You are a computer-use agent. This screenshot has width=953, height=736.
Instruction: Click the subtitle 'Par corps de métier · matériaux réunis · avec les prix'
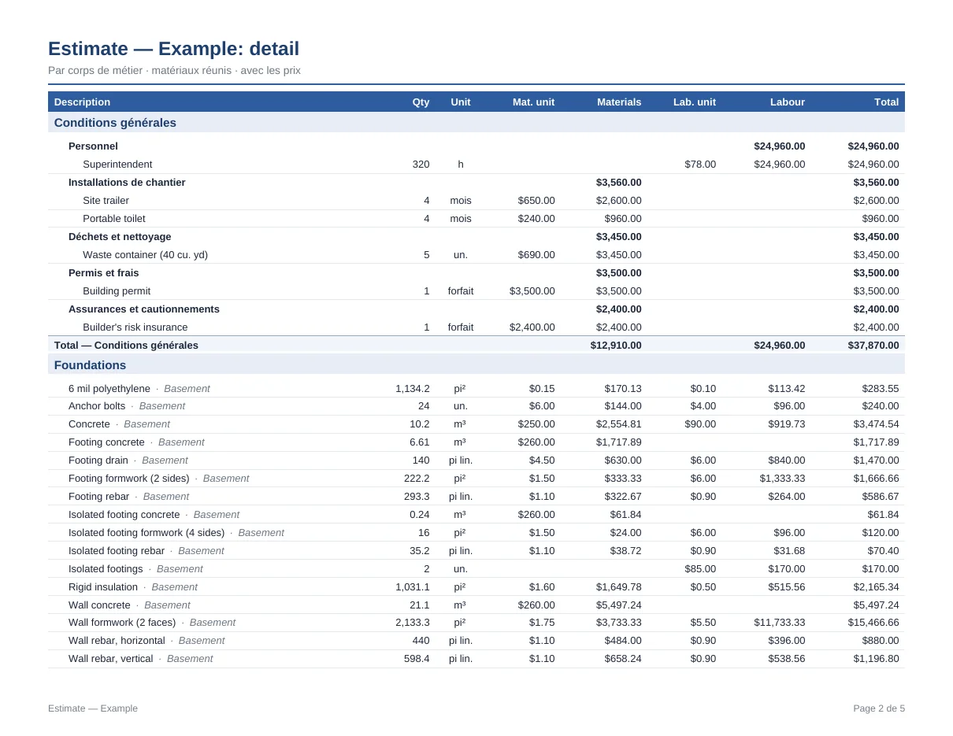(174, 71)
